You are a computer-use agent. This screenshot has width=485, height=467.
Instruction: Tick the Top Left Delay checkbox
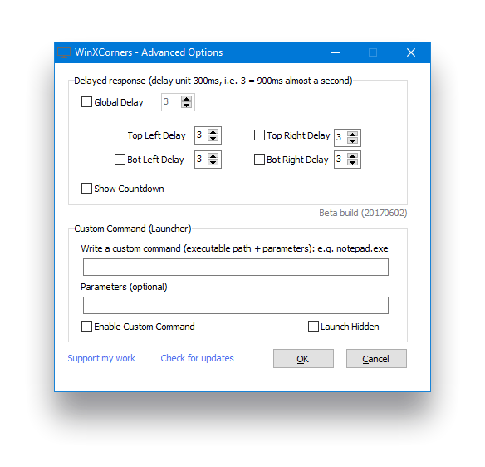120,135
